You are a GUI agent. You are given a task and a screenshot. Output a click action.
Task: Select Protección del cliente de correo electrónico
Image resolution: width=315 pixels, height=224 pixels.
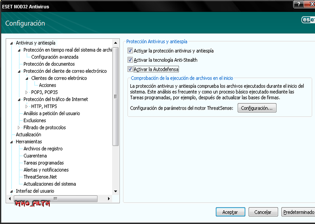[65, 71]
